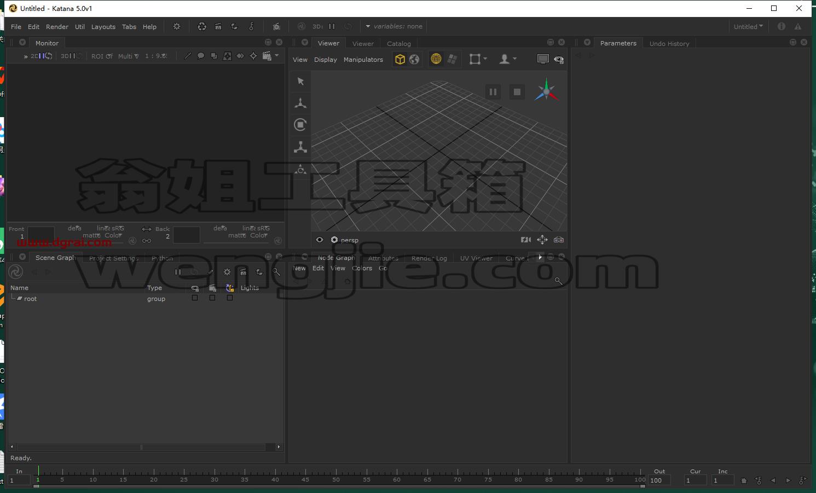Click the key icon in the main toolbar
The width and height of the screenshot is (816, 493).
point(251,26)
